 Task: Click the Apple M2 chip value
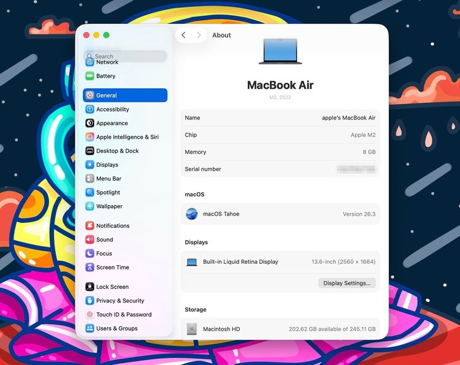tap(363, 135)
